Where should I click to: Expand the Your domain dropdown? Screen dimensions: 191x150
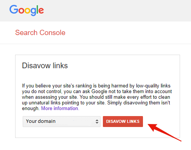coord(62,121)
